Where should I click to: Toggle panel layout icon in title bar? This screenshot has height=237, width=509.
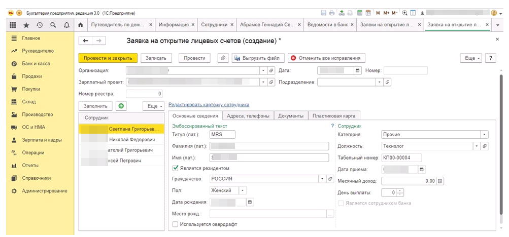point(413,13)
